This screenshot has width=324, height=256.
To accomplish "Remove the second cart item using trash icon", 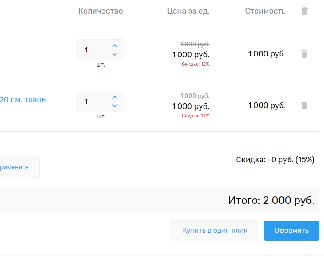I will (305, 105).
